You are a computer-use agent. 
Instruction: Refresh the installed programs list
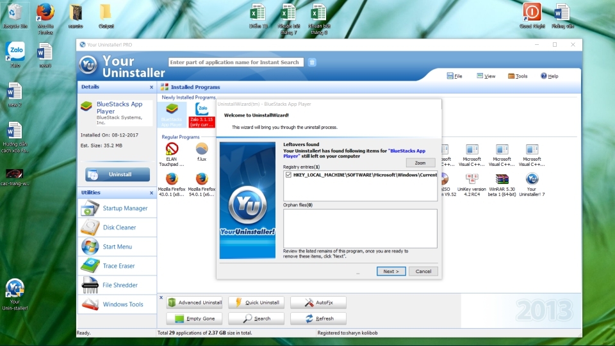click(x=318, y=318)
